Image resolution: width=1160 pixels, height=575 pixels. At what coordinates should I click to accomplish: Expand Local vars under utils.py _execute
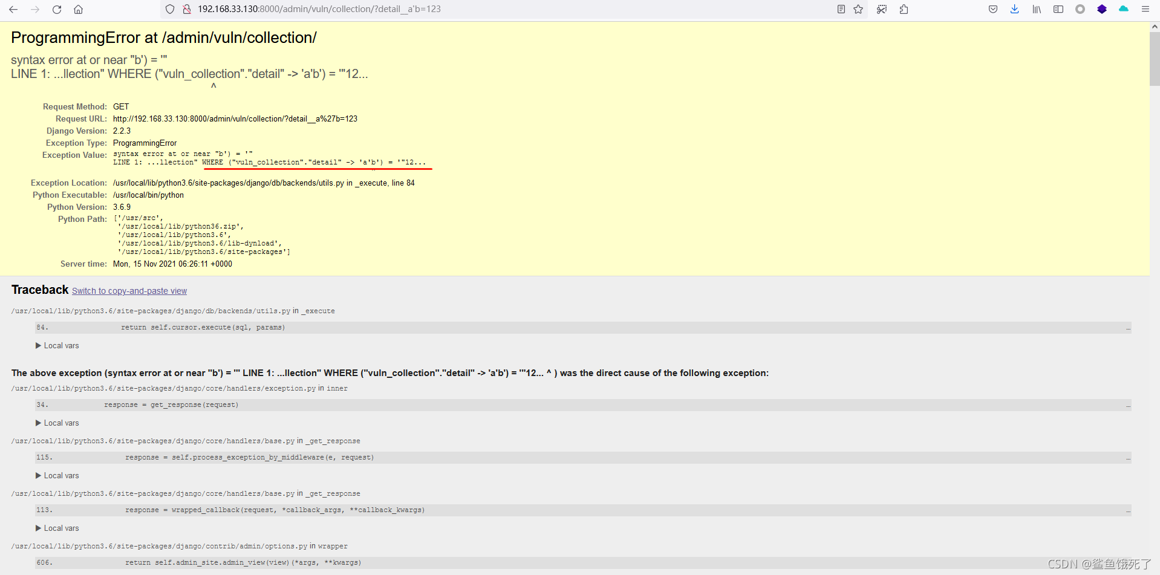pyautogui.click(x=57, y=346)
